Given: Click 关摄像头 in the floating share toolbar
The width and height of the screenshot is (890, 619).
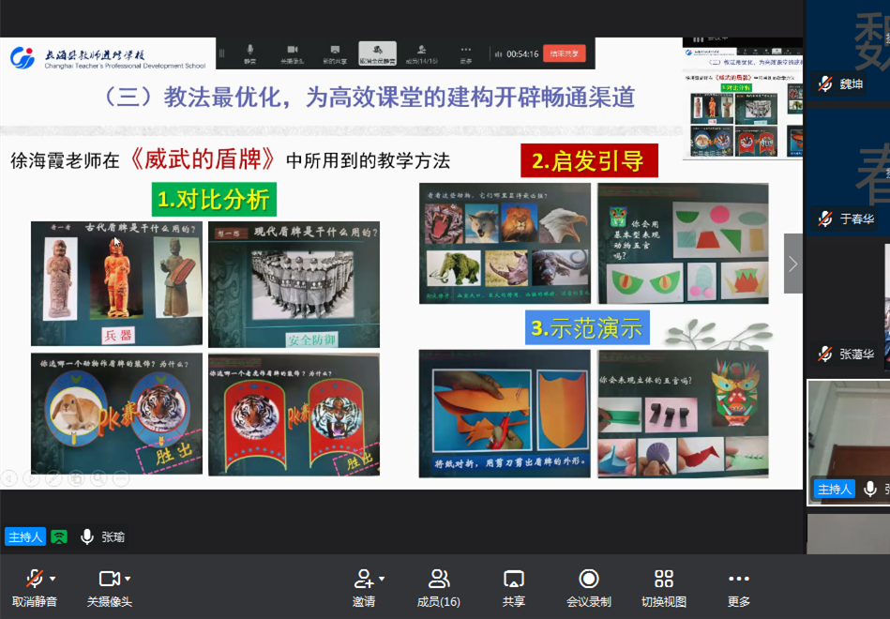Looking at the screenshot, I should pos(293,54).
